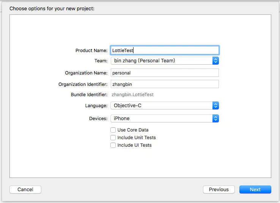Screen dimensions: 280x203
Task: Click the Devices selector's blue arrow icon
Action: click(x=216, y=118)
